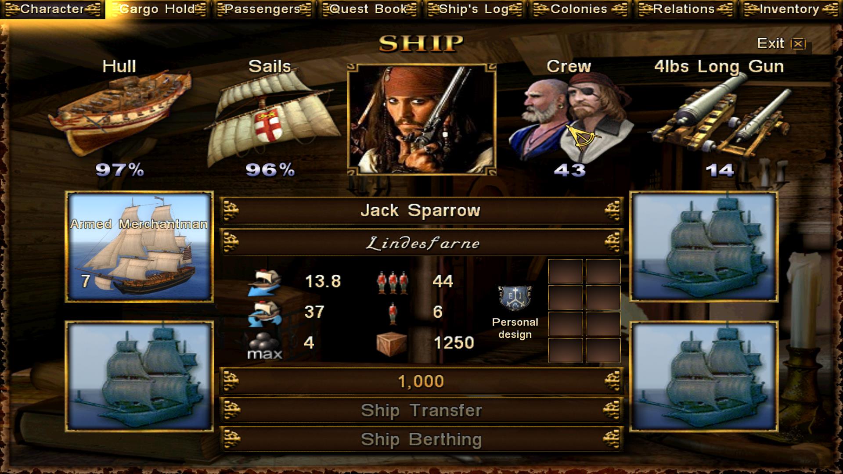Open the Ship's Log tab
Image resolution: width=843 pixels, height=474 pixels.
pyautogui.click(x=475, y=9)
